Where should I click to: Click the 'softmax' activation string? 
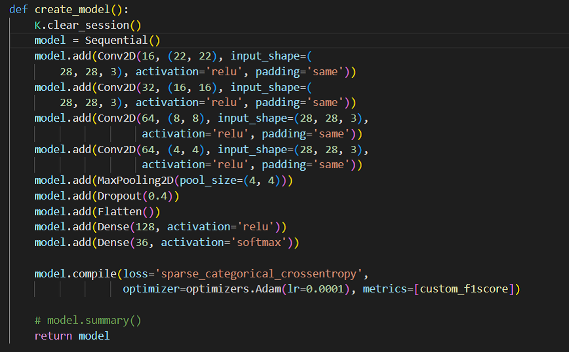pyautogui.click(x=258, y=243)
